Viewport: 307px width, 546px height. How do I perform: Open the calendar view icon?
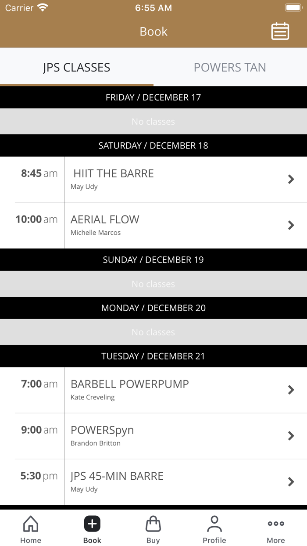(280, 32)
